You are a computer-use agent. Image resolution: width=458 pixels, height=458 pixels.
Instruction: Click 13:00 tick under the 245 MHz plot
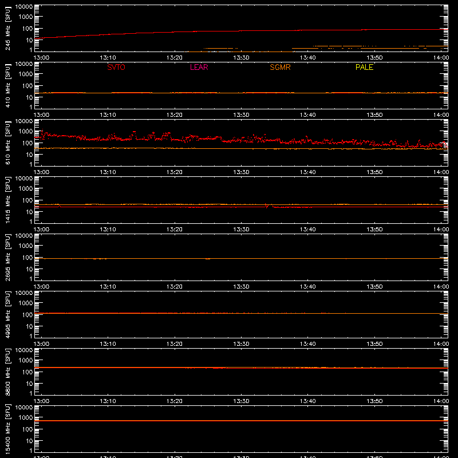click(x=41, y=58)
